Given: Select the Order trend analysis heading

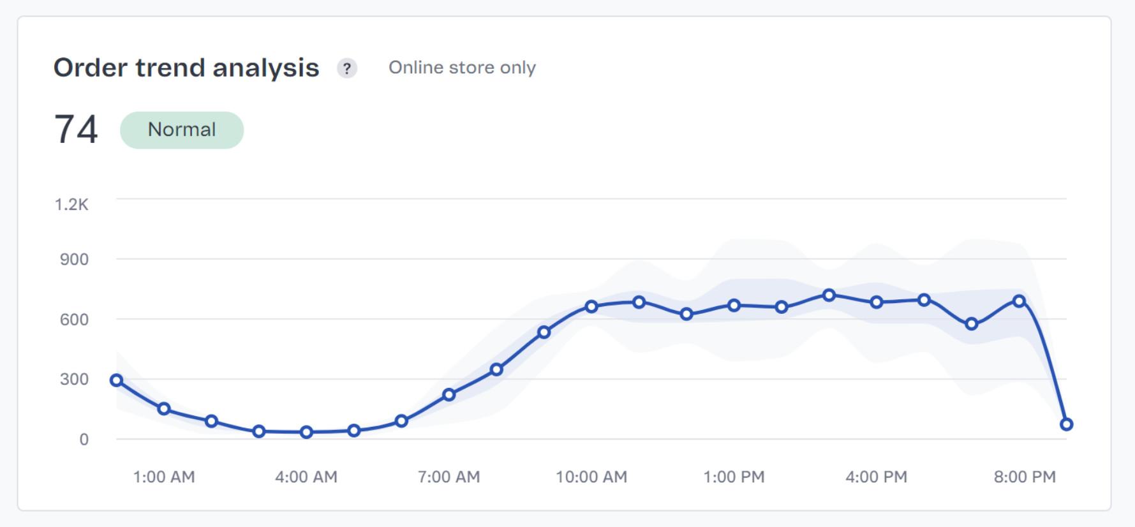Looking at the screenshot, I should (186, 68).
